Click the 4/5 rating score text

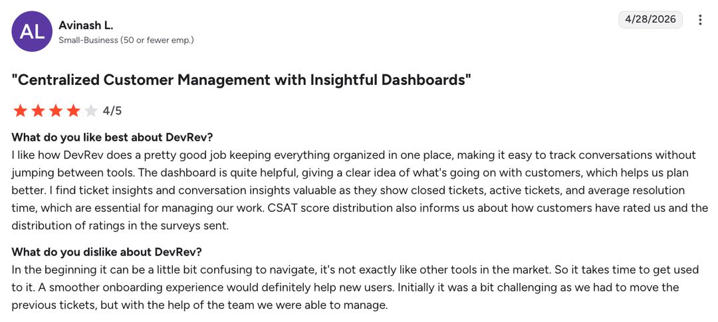tap(112, 111)
